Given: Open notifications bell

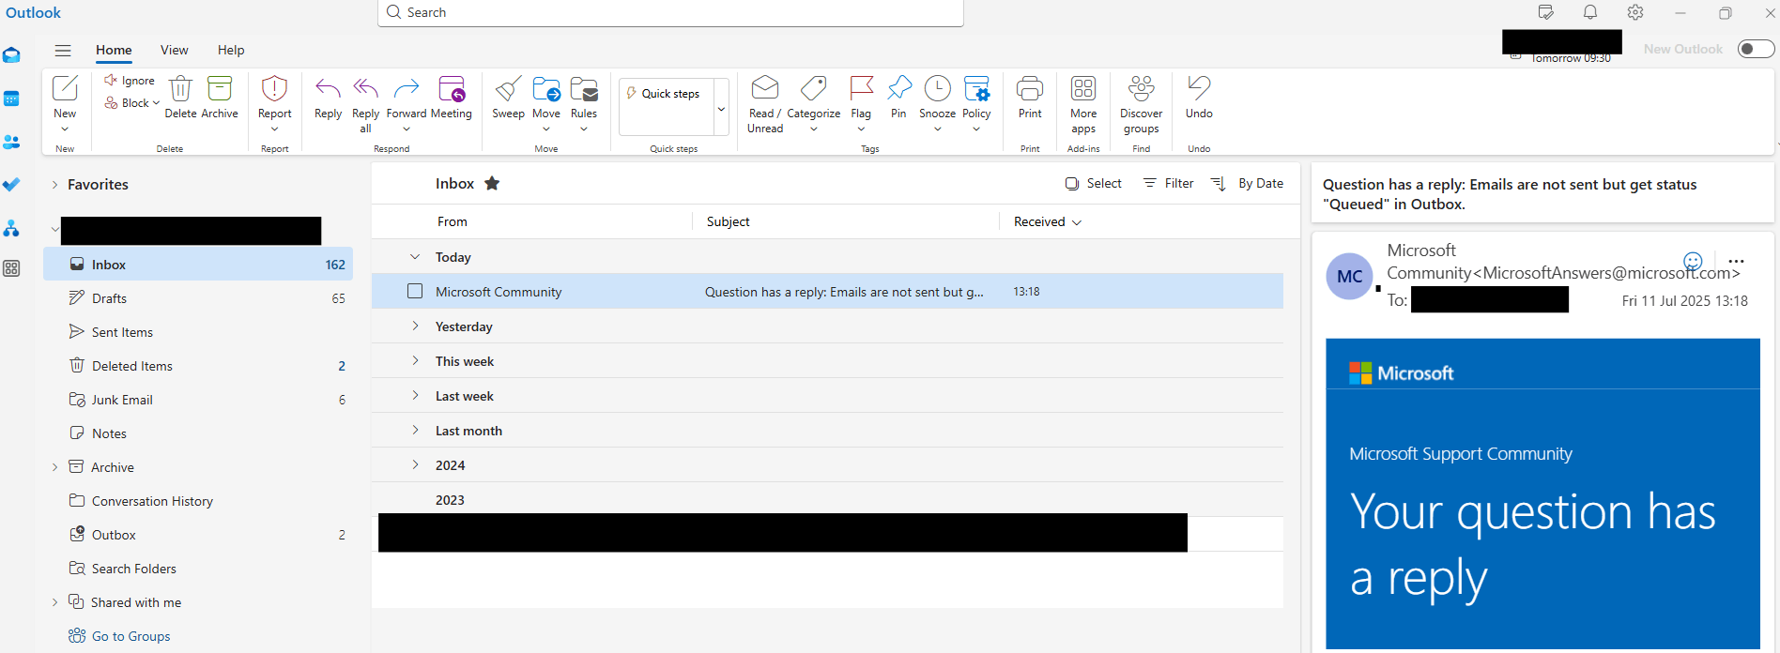Looking at the screenshot, I should [1590, 12].
